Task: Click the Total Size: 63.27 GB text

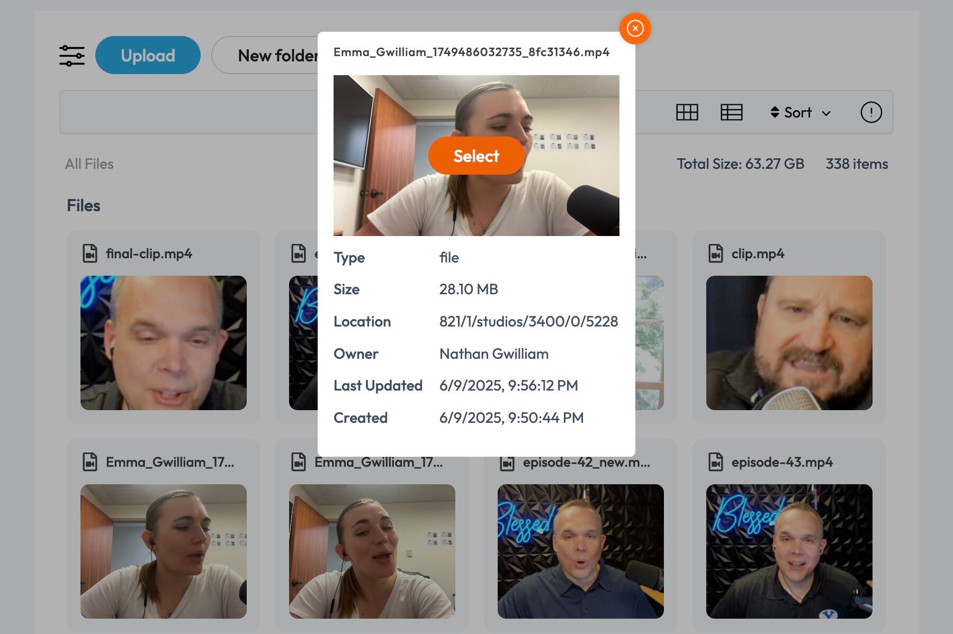Action: pos(740,164)
